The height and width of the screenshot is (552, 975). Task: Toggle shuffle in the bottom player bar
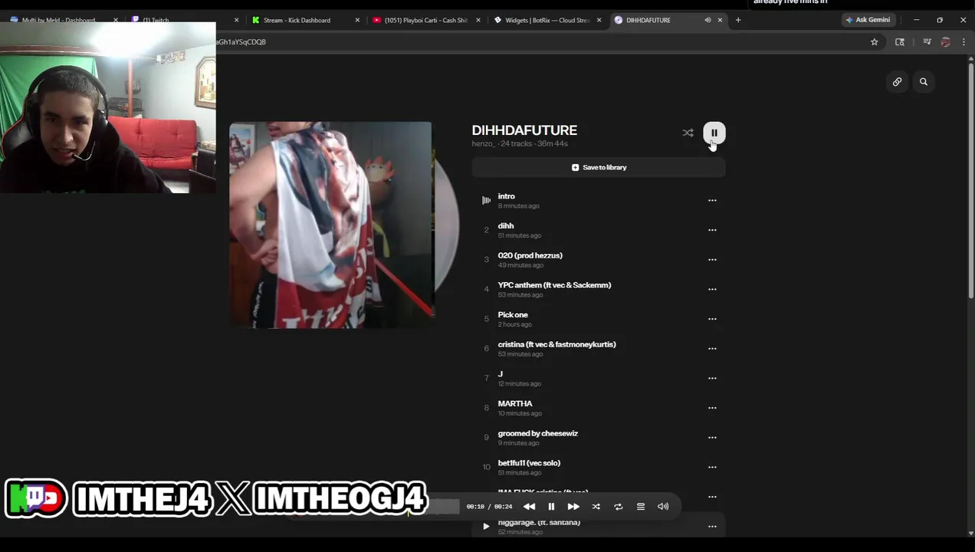click(x=596, y=507)
